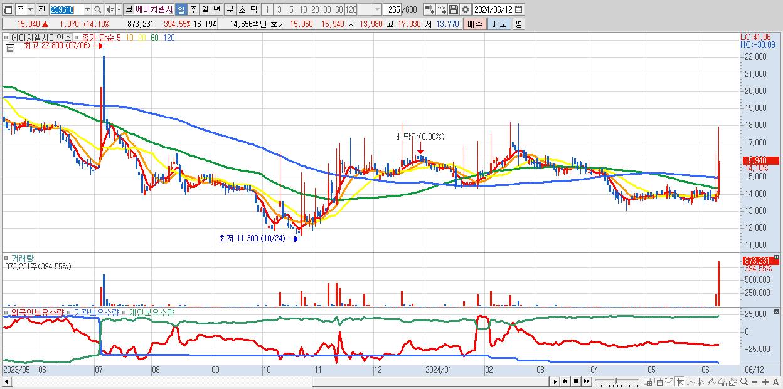Select the 분 (minute) period toggle

(230, 9)
